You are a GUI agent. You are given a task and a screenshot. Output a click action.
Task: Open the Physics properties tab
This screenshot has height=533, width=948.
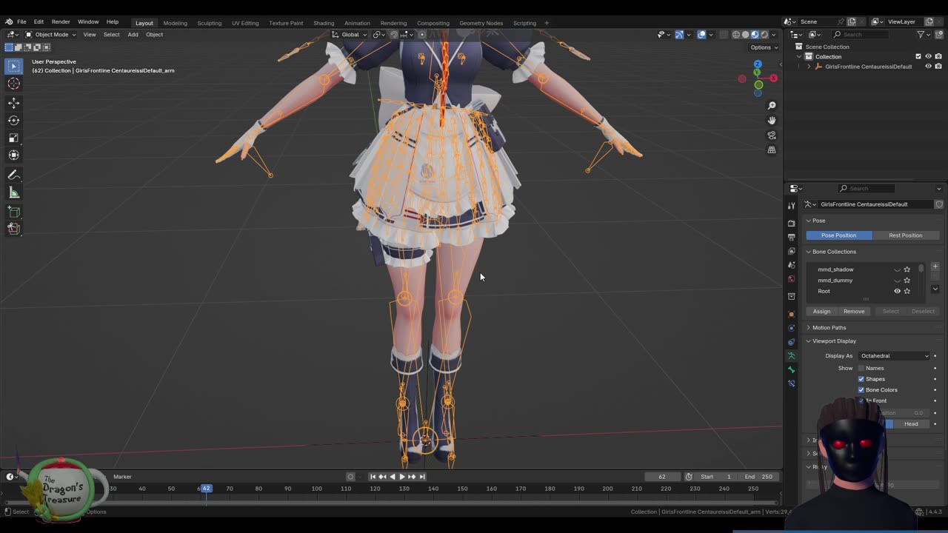pyautogui.click(x=791, y=328)
